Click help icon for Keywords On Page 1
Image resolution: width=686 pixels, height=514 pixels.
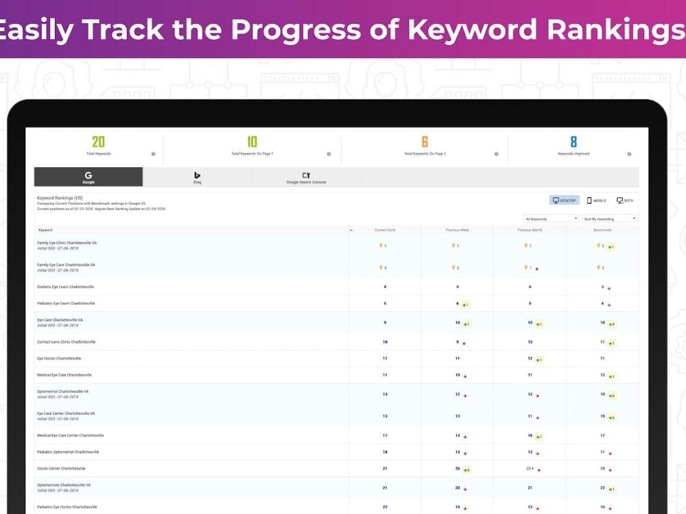coord(329,154)
